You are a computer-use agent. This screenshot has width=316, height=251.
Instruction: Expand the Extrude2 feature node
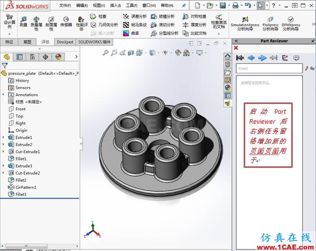[x=3, y=144]
